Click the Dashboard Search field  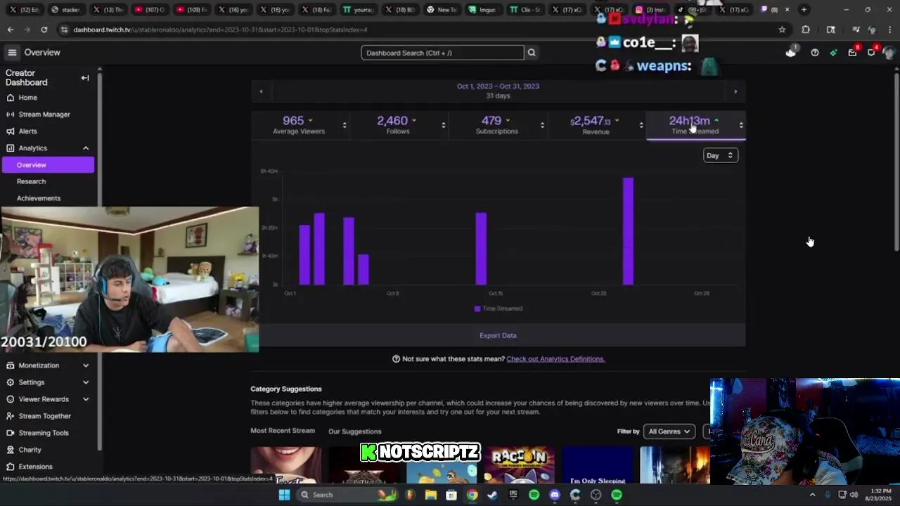pos(442,53)
